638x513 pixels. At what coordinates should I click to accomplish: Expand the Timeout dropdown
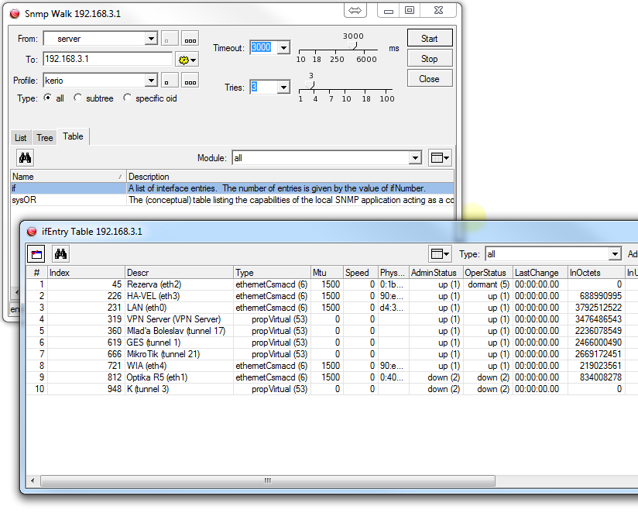(283, 48)
